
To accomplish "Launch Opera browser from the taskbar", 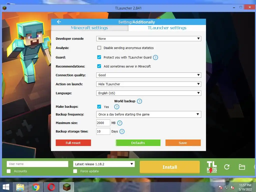I will [51, 187].
